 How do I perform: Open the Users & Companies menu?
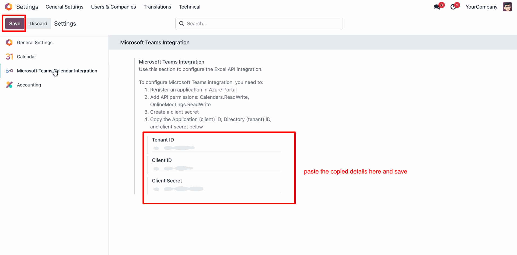click(x=113, y=7)
